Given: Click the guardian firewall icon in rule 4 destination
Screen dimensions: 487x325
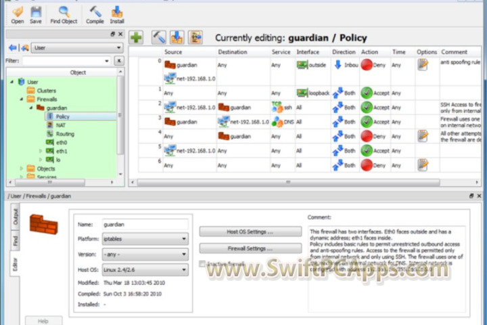Looking at the screenshot, I should click(x=224, y=136).
